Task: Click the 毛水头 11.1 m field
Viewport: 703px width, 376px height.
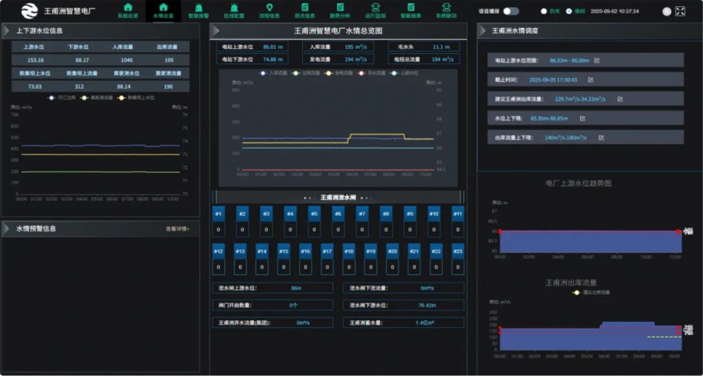Action: (x=424, y=47)
